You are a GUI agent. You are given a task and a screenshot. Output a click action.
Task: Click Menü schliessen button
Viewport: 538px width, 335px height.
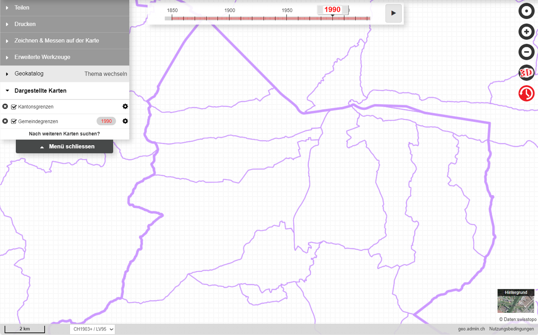coord(65,146)
